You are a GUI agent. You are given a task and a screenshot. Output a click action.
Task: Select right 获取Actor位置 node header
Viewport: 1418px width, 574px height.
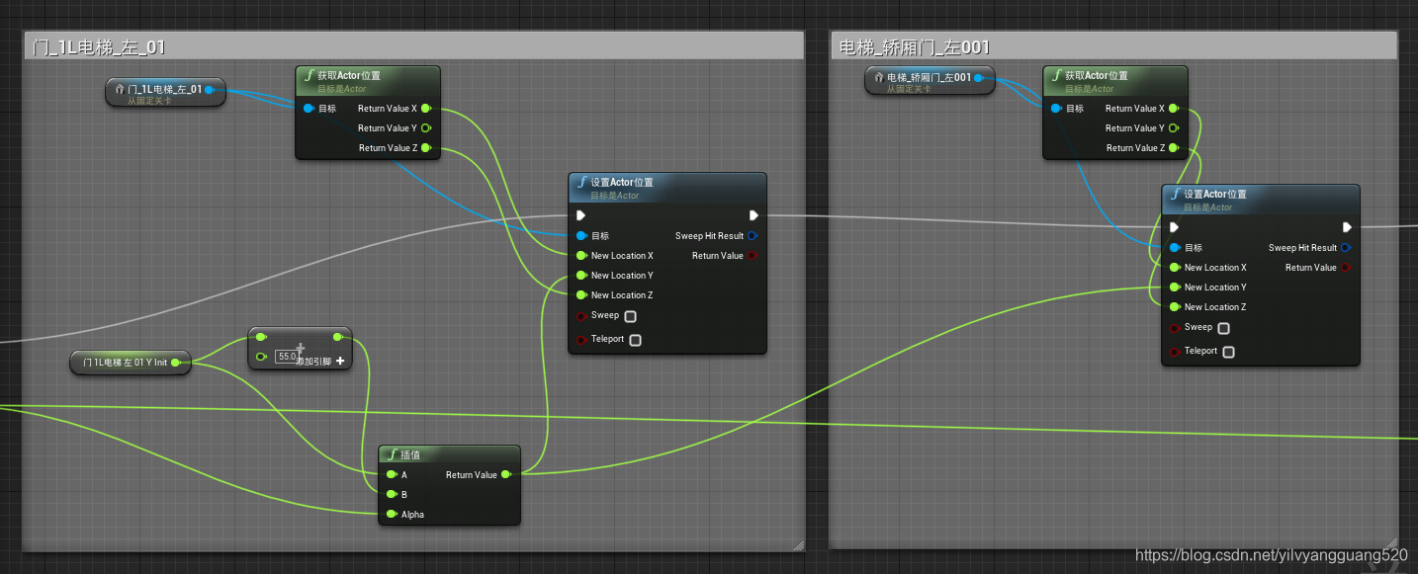coord(1115,81)
